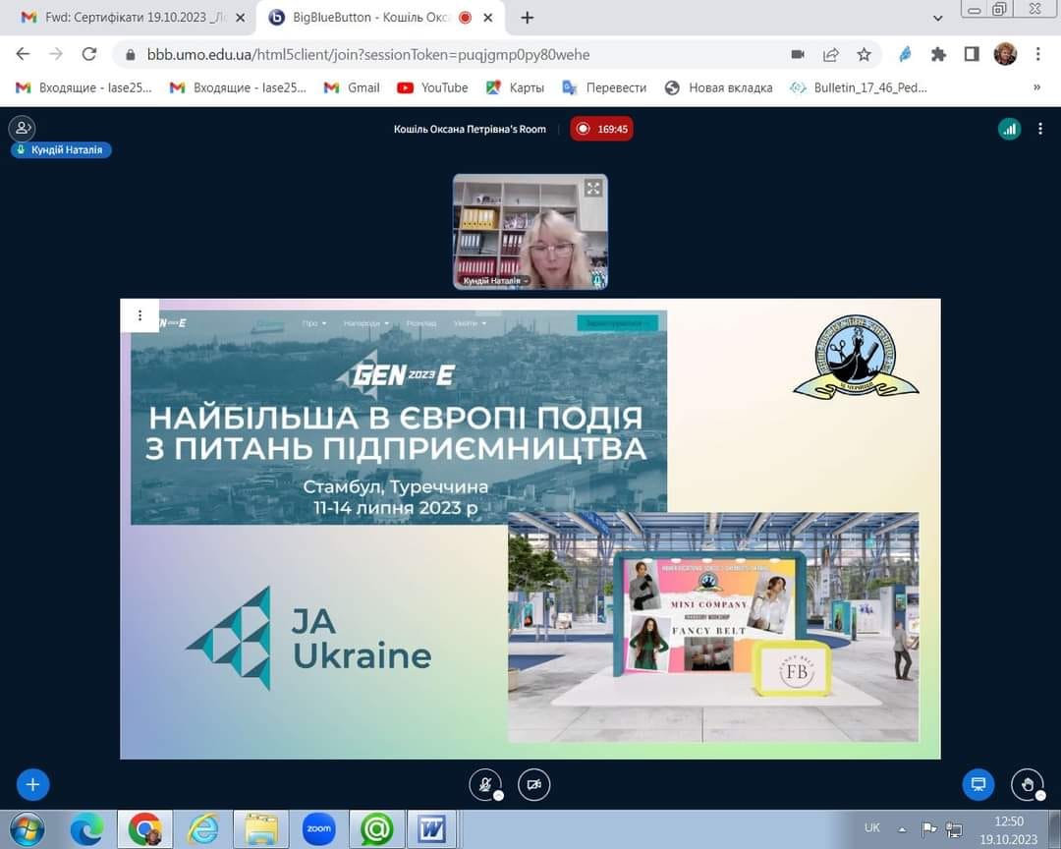Open a new browser tab
This screenshot has height=849, width=1061.
tap(528, 18)
